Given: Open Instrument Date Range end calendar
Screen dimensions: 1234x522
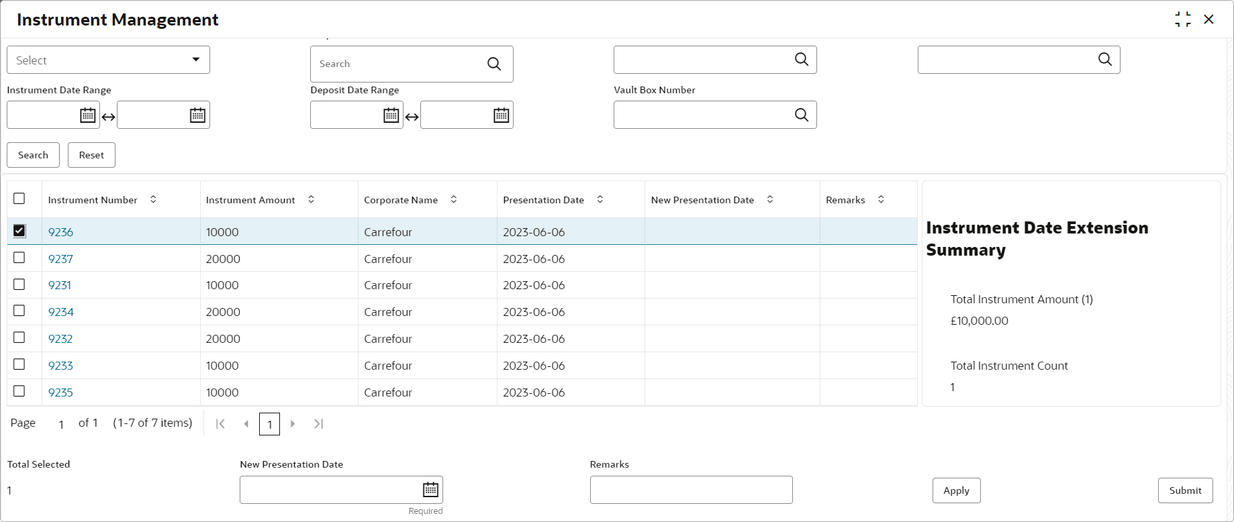Looking at the screenshot, I should [x=197, y=115].
